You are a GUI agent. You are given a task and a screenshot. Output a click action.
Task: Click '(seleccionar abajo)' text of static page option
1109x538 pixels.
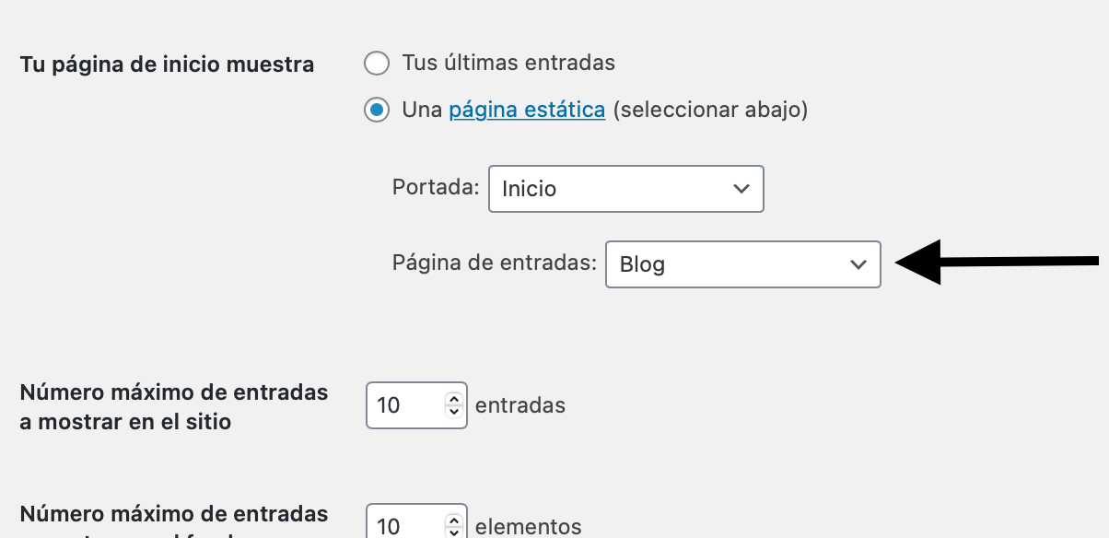click(710, 111)
